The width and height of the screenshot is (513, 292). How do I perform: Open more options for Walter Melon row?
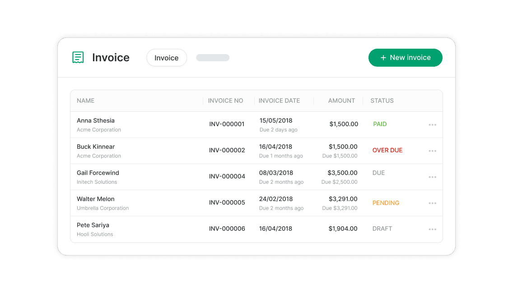432,203
